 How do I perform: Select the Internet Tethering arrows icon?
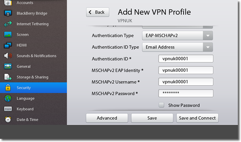coord(8,24)
